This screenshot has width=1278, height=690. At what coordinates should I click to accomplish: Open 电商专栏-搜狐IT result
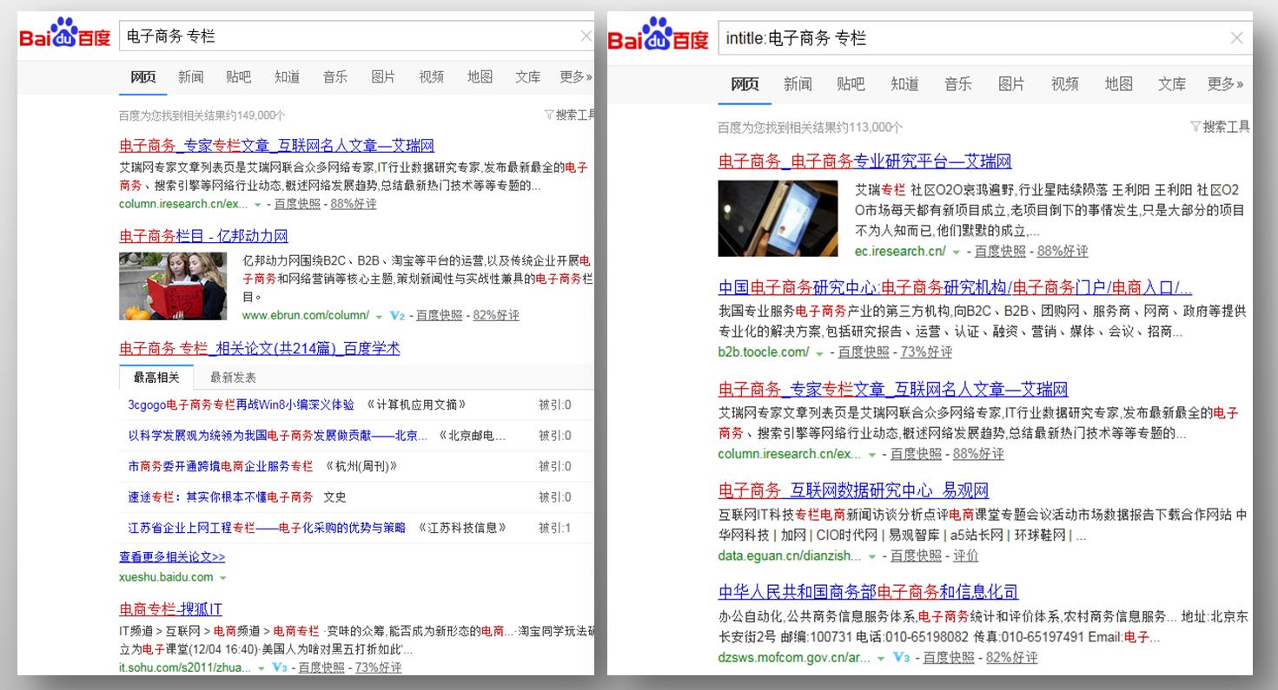170,608
